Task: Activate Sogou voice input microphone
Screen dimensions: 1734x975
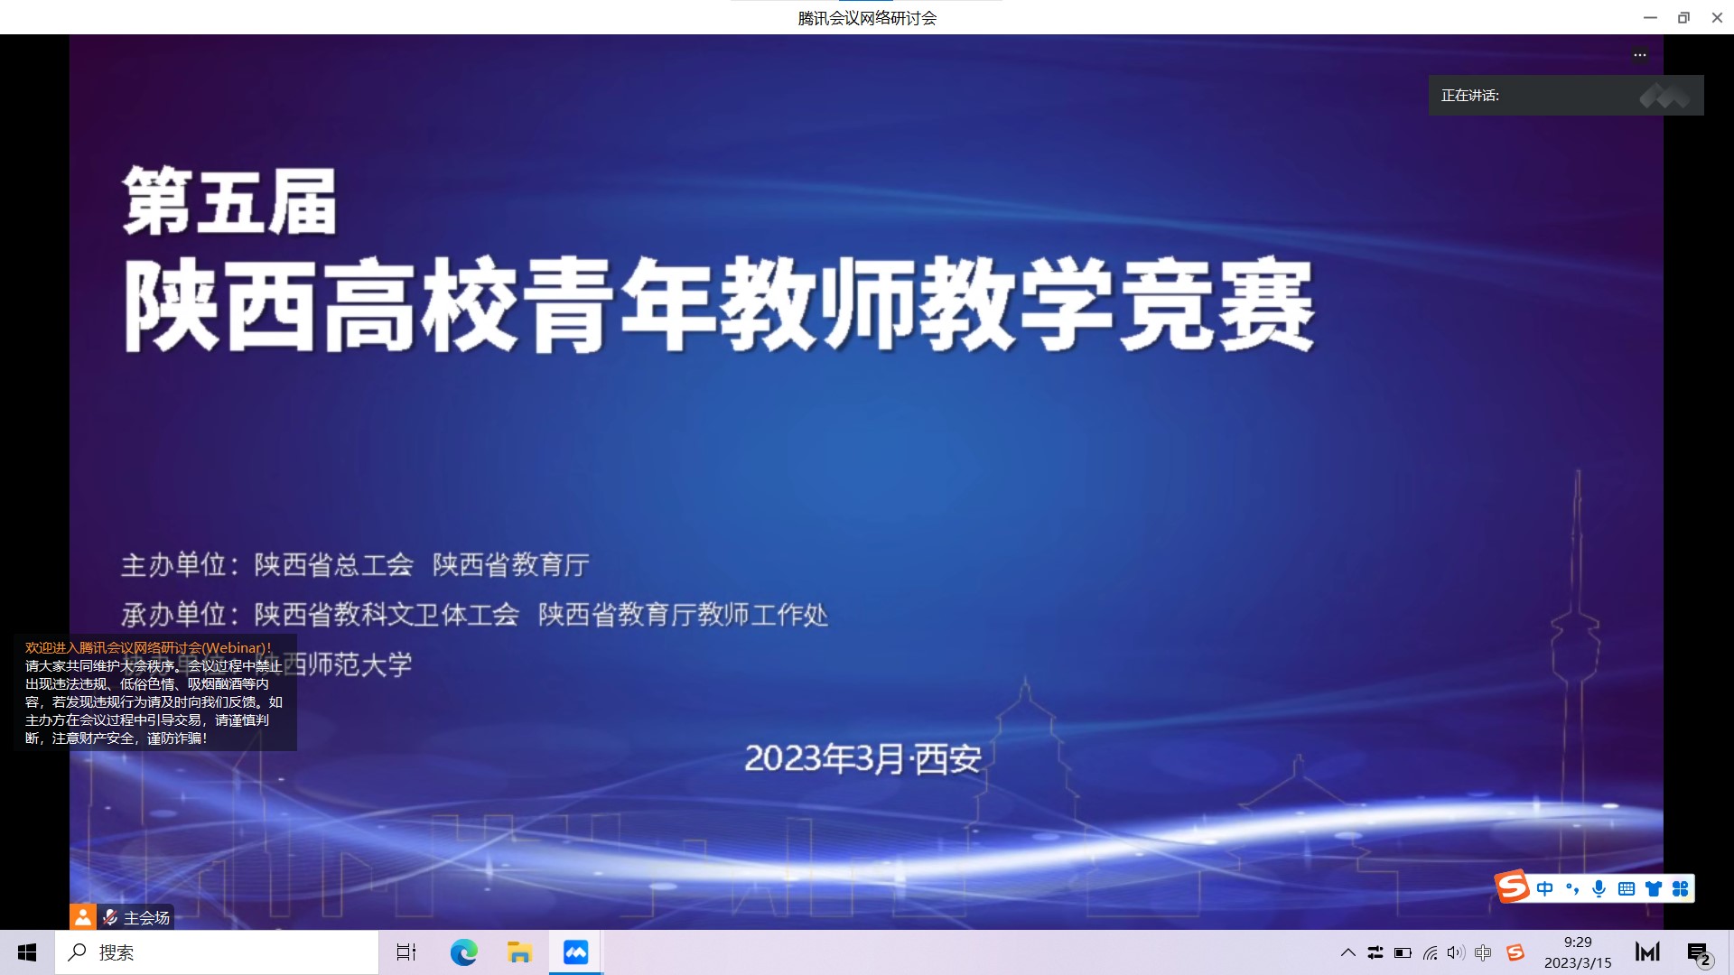Action: pyautogui.click(x=1599, y=888)
